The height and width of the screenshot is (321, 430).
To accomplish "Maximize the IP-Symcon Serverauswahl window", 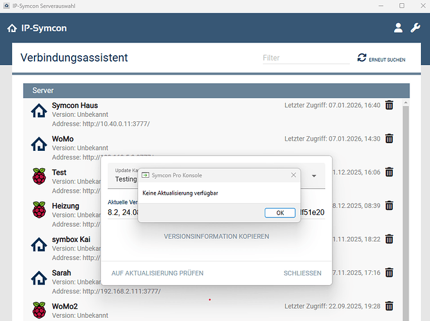I will (402, 6).
